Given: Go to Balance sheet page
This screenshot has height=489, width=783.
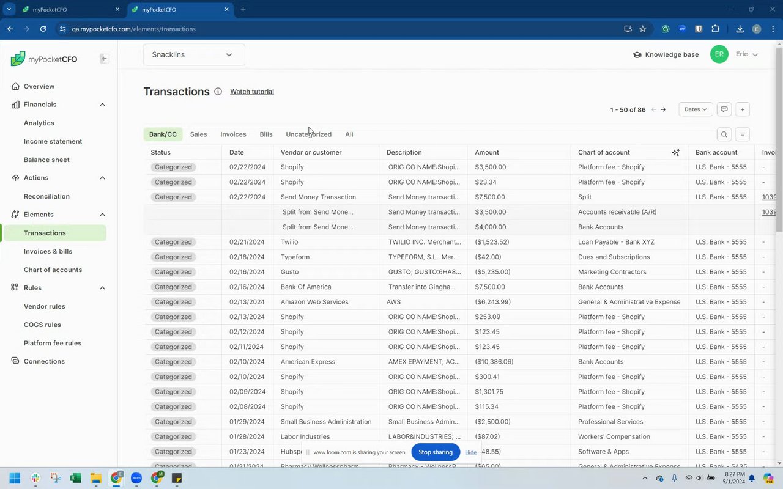Looking at the screenshot, I should 46,160.
